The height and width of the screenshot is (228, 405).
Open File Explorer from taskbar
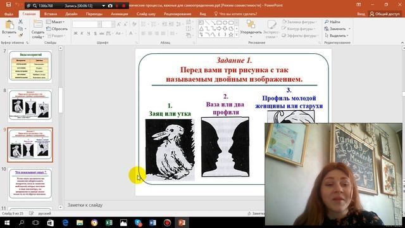(80, 222)
